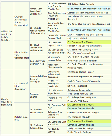Select Ch. Mac Intosh Mega Star of Forever Mind
Image resolution: width=112 pixels, height=136 pixels.
pos(21,21)
